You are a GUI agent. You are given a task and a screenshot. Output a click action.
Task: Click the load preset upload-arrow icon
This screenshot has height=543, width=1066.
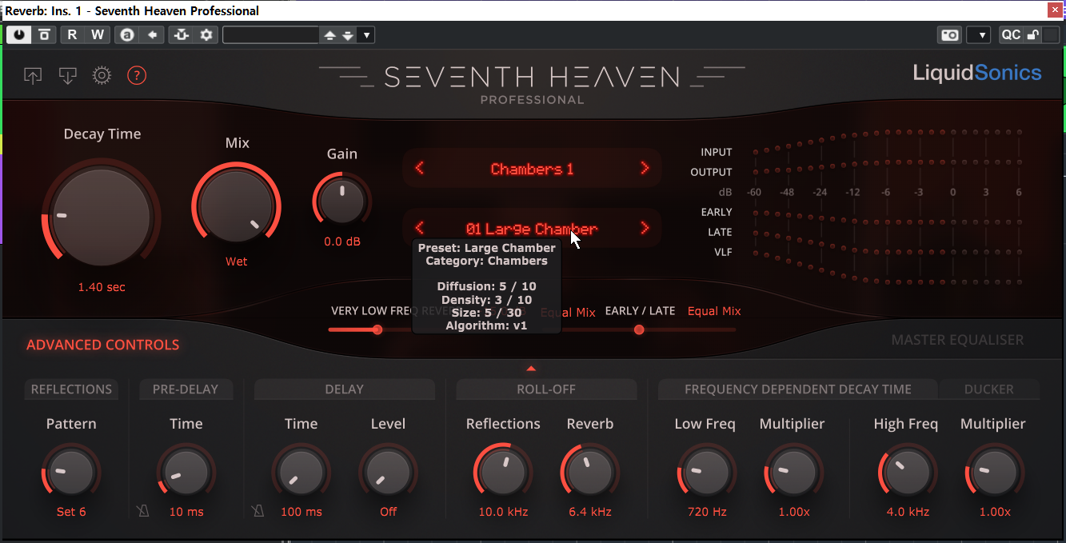tap(33, 76)
